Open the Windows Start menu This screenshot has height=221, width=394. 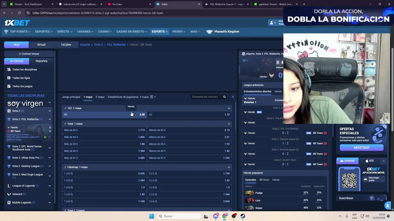pos(151,216)
